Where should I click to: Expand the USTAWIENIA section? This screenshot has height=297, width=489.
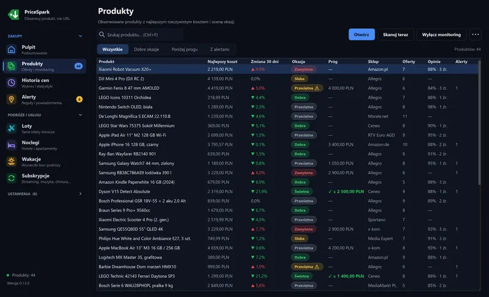pos(80,194)
